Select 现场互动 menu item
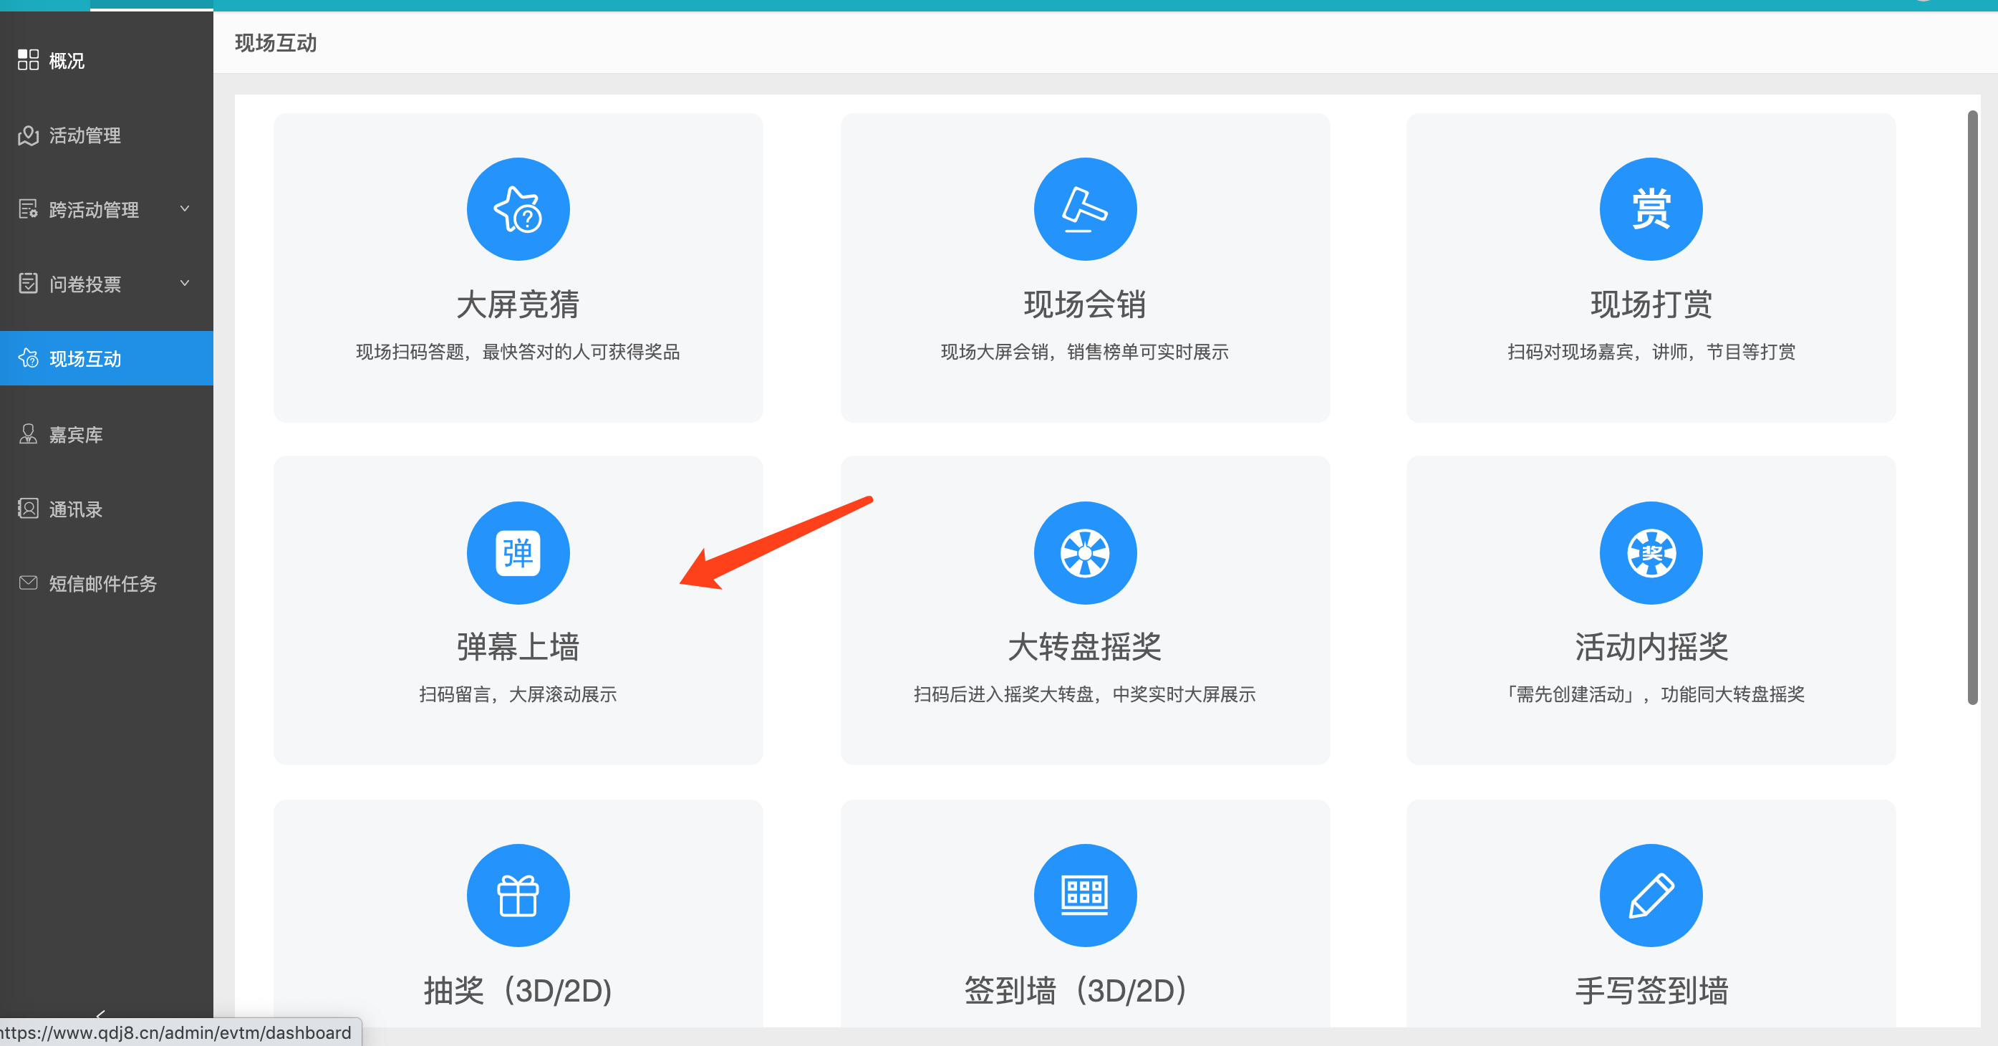The width and height of the screenshot is (1998, 1046). click(x=106, y=358)
